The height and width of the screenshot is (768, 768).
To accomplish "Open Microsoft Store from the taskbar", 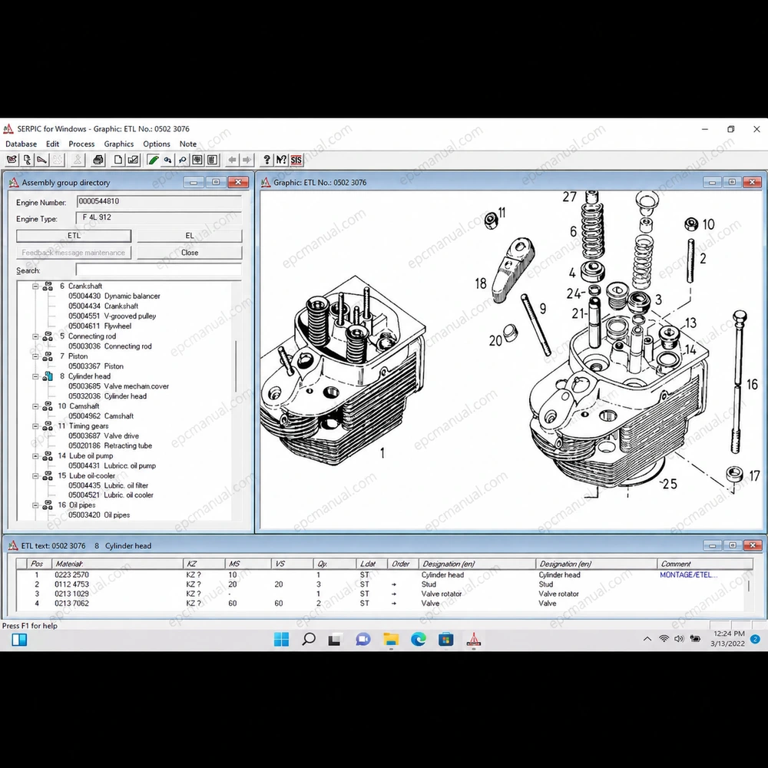I will point(445,639).
